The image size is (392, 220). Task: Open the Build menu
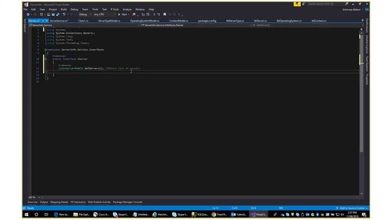point(64,10)
